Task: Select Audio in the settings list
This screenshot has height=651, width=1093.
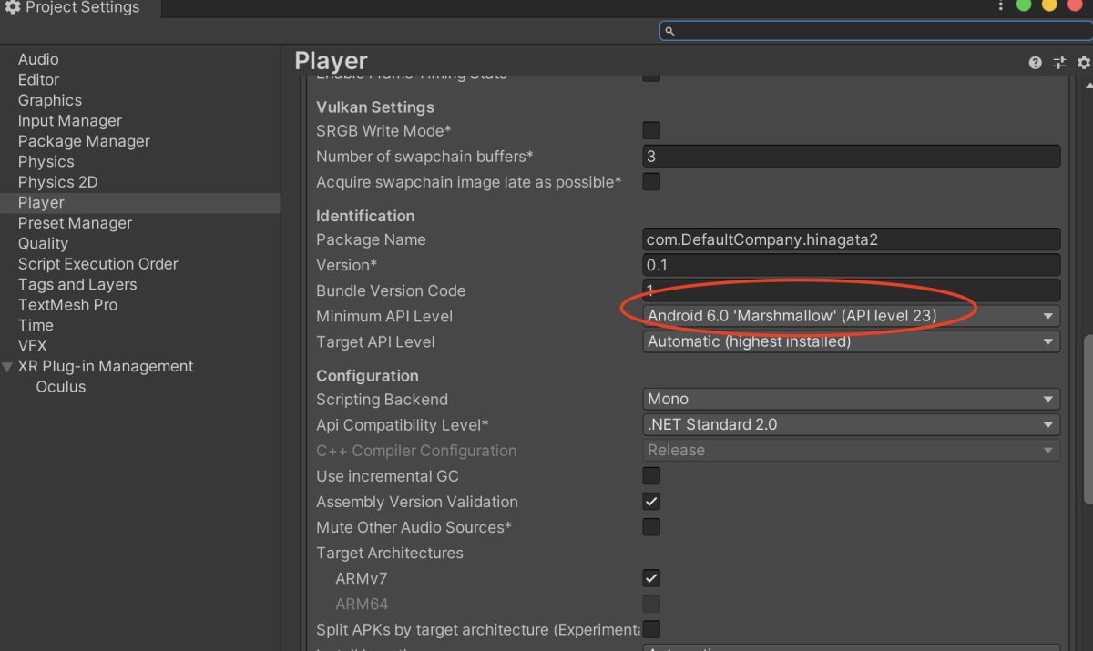Action: (x=38, y=59)
